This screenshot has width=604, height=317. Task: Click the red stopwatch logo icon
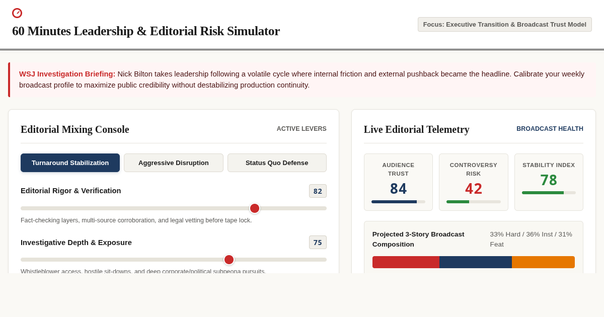tap(17, 13)
